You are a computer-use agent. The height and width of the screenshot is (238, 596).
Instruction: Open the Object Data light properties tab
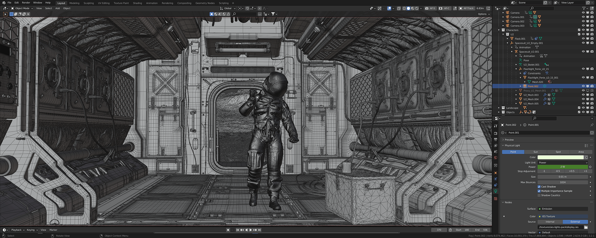pyautogui.click(x=495, y=191)
